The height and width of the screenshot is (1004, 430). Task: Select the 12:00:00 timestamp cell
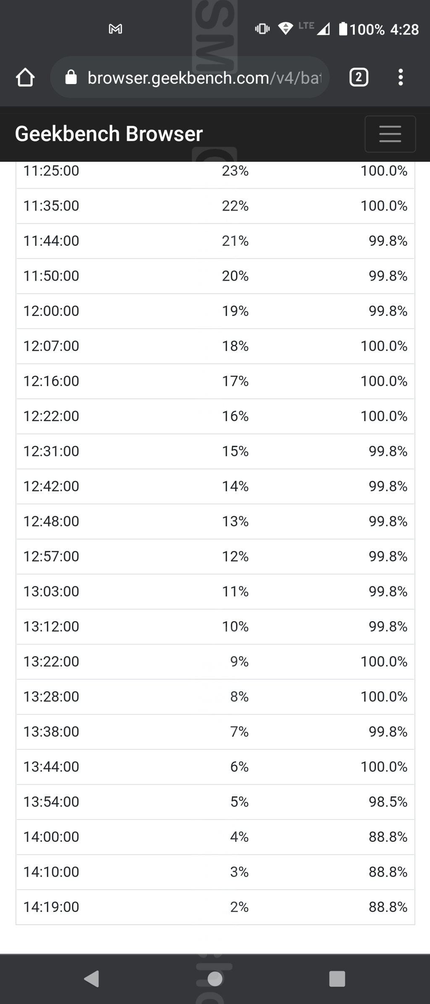point(51,311)
